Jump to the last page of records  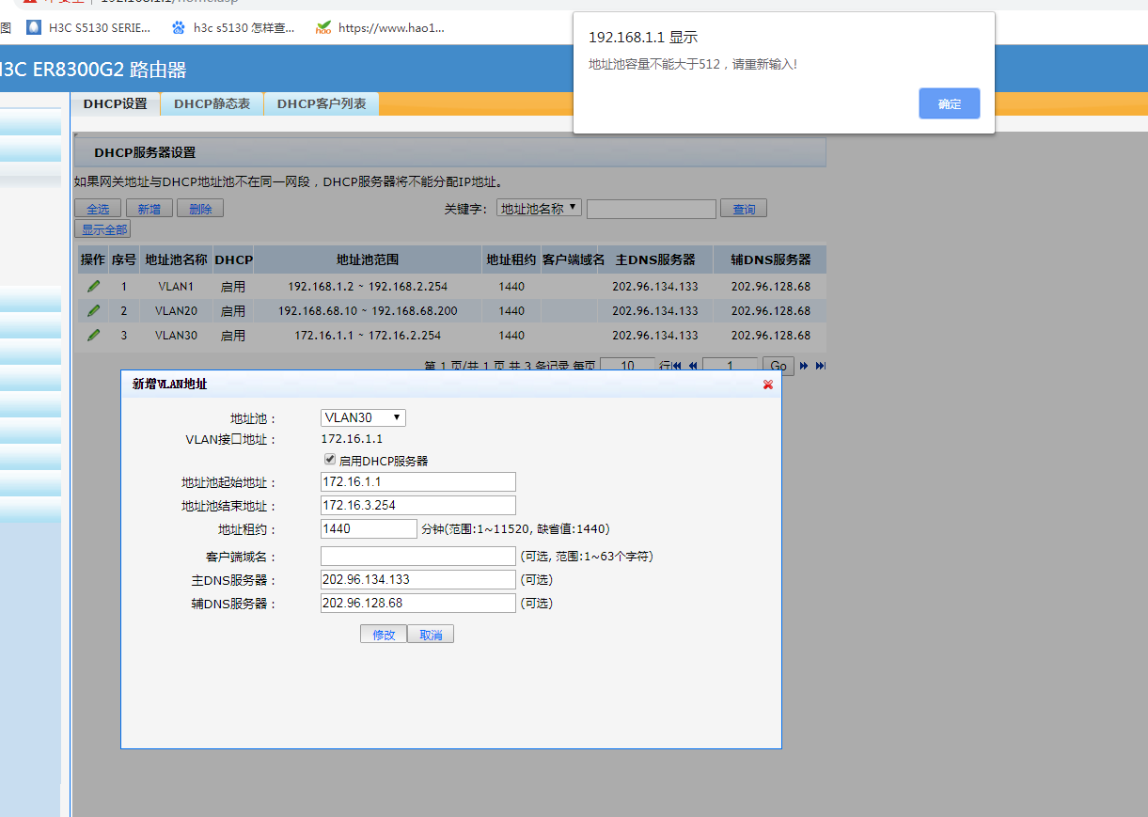(820, 366)
